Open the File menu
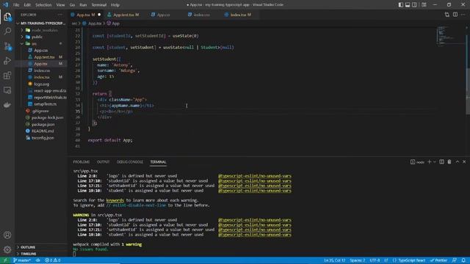 (16, 5)
